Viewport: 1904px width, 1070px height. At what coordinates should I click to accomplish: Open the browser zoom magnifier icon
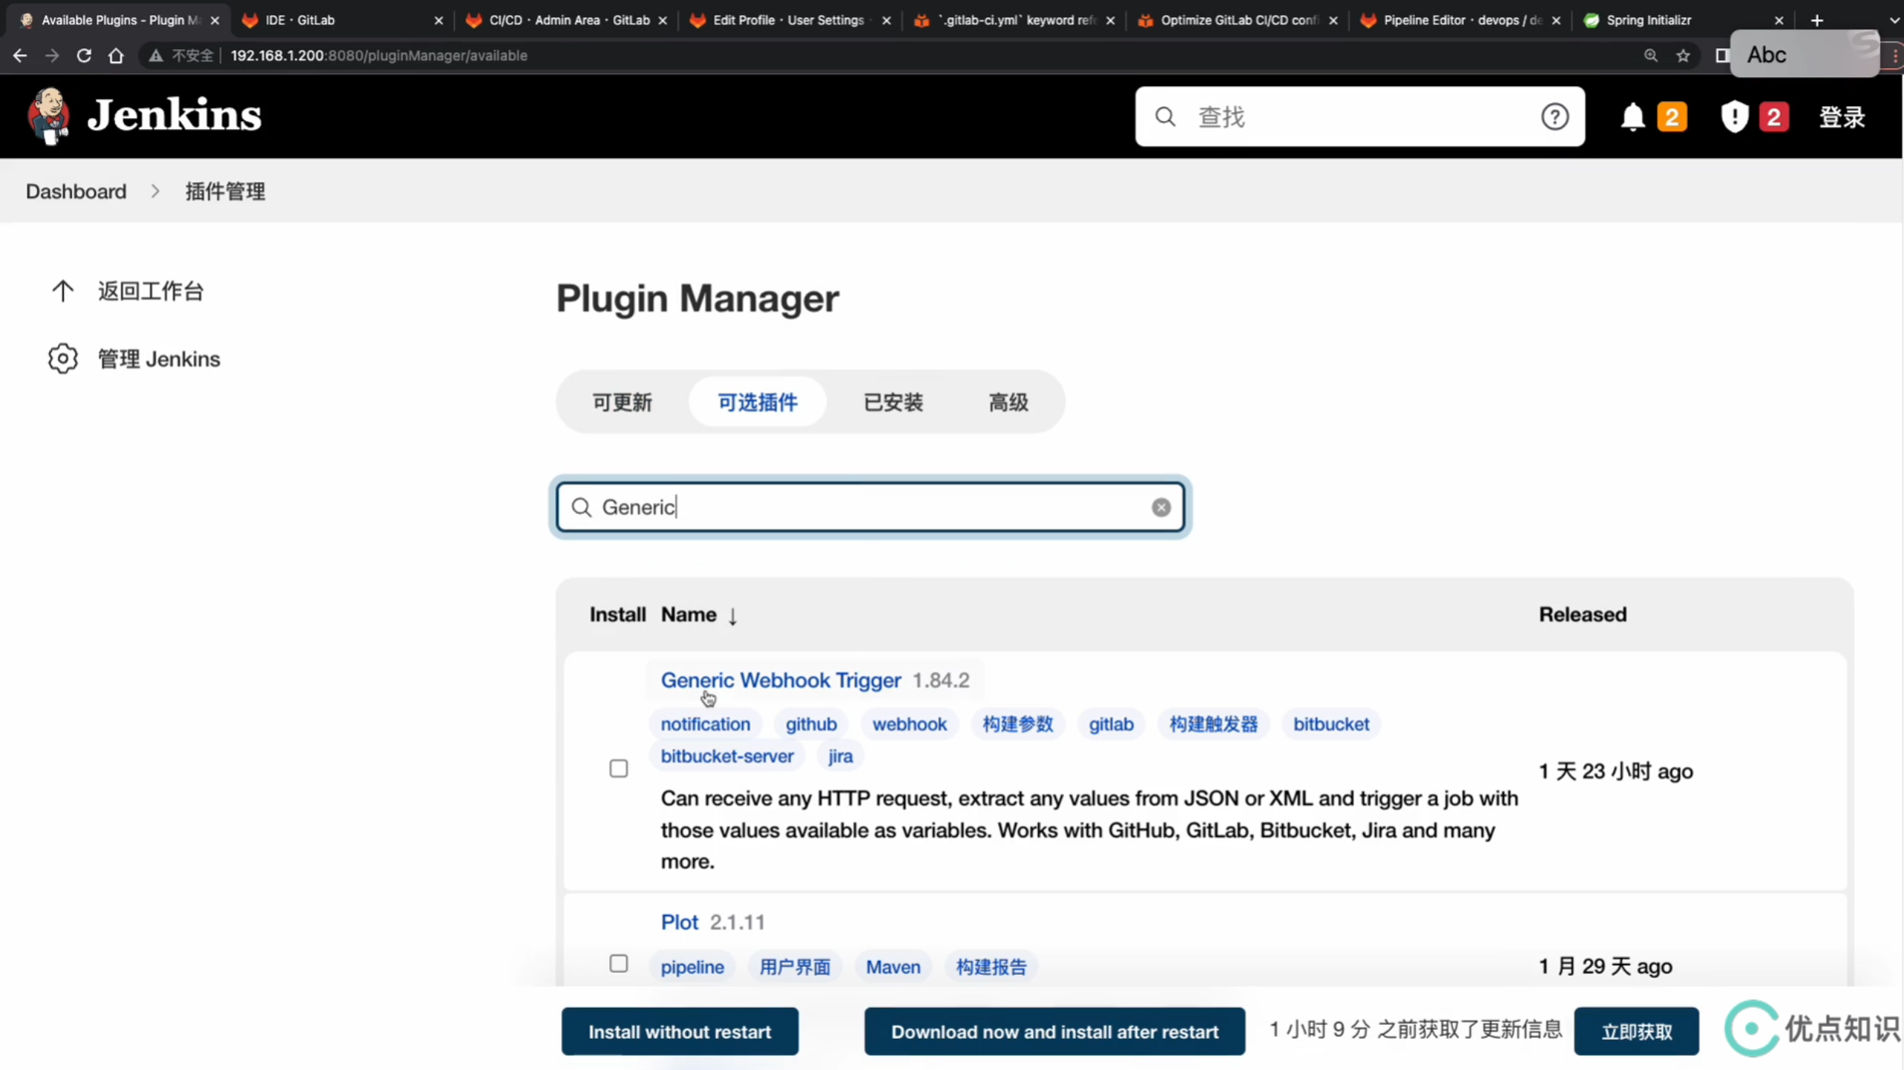coord(1650,56)
